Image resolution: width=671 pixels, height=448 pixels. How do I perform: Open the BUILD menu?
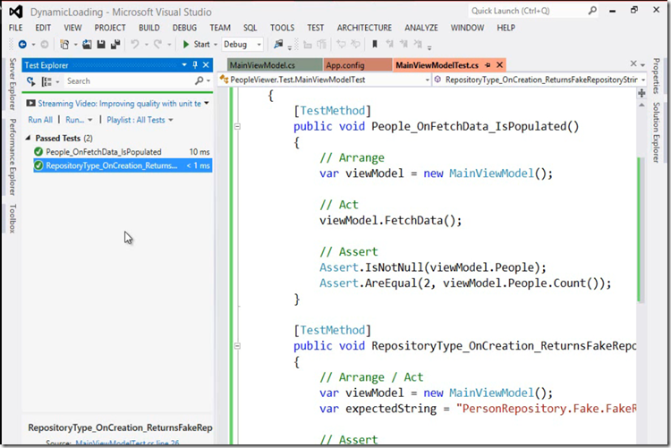[x=149, y=28]
